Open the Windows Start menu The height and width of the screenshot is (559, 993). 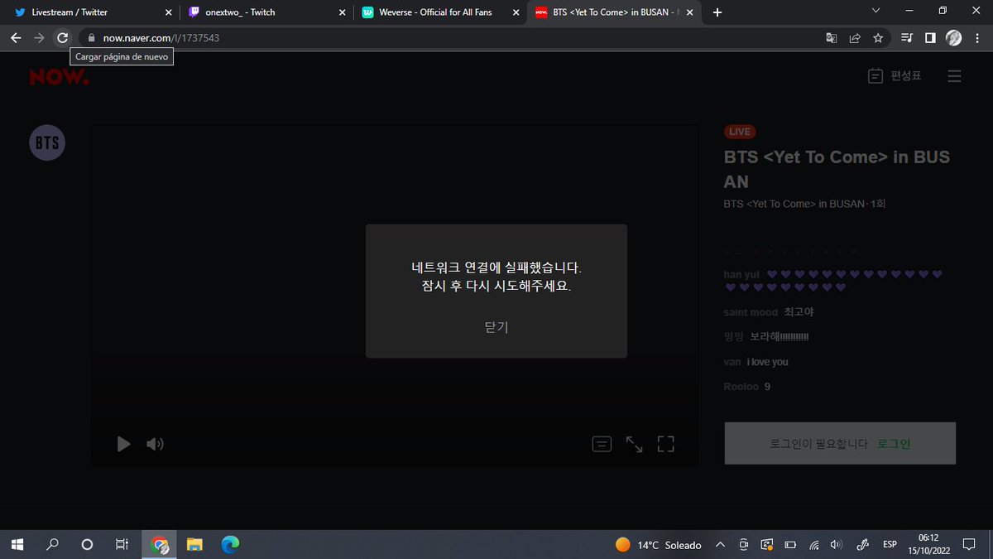(17, 544)
